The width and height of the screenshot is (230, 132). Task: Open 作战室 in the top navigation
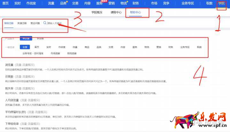(x=31, y=3)
